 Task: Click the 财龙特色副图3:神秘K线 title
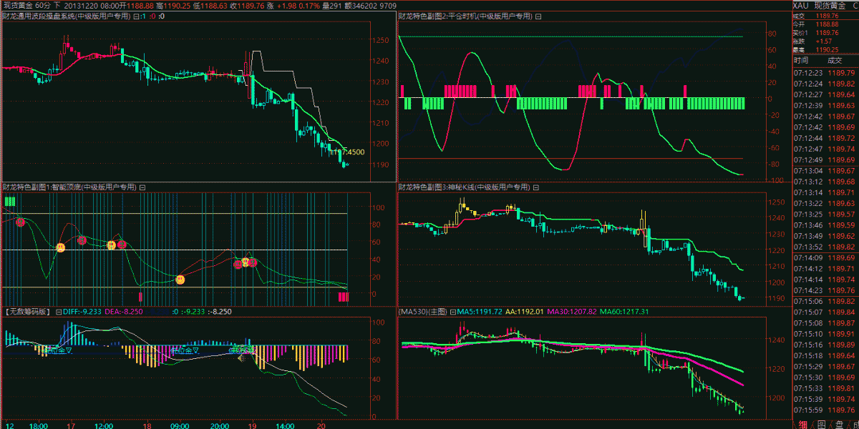[x=464, y=187]
